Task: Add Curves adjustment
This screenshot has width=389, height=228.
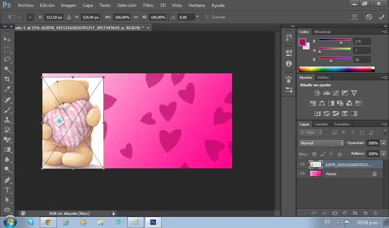Action: tap(336, 93)
